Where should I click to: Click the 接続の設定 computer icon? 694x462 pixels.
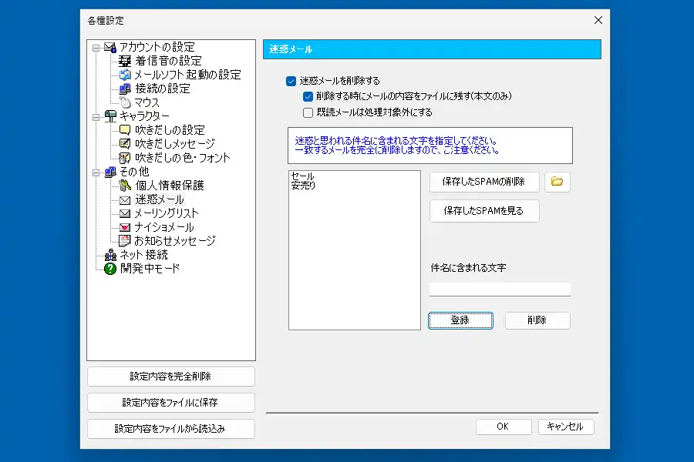tap(125, 89)
